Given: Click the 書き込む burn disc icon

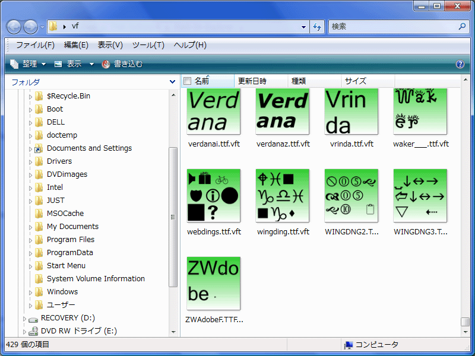Looking at the screenshot, I should (x=106, y=64).
